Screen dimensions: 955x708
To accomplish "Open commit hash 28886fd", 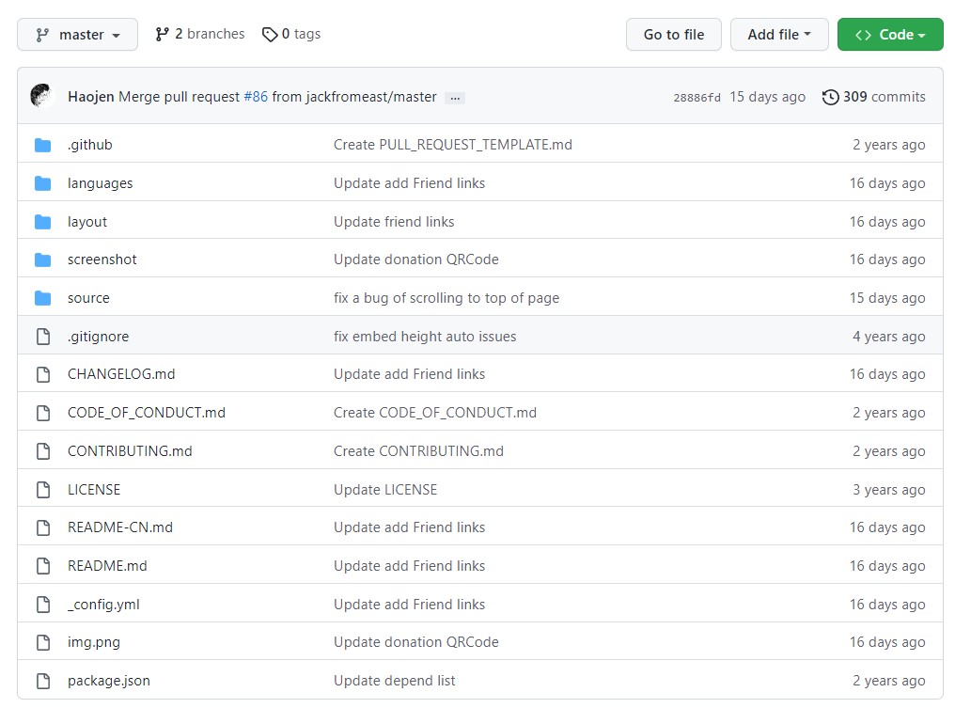I will [697, 98].
